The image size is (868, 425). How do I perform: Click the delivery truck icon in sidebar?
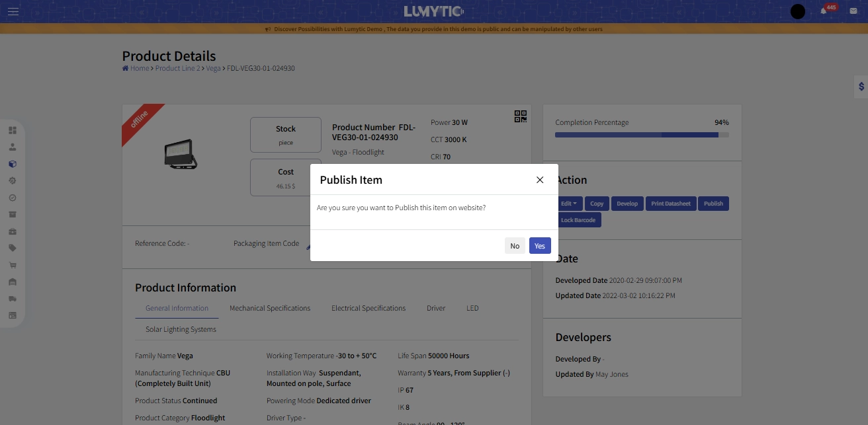pyautogui.click(x=12, y=299)
